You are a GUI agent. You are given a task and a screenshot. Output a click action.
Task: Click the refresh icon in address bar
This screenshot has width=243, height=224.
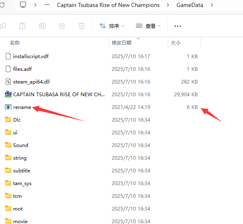pyautogui.click(x=2, y=5)
